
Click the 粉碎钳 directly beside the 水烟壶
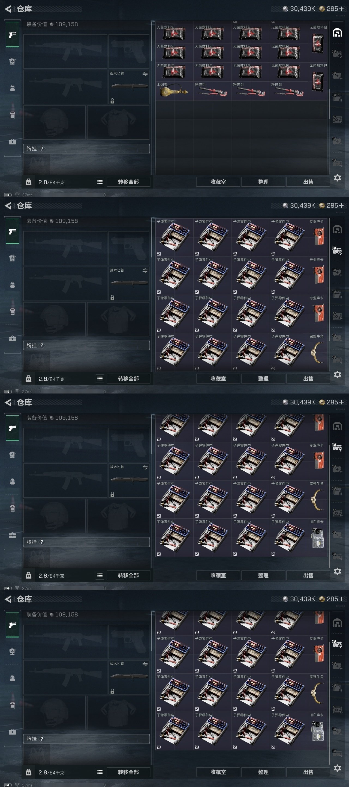(x=212, y=91)
